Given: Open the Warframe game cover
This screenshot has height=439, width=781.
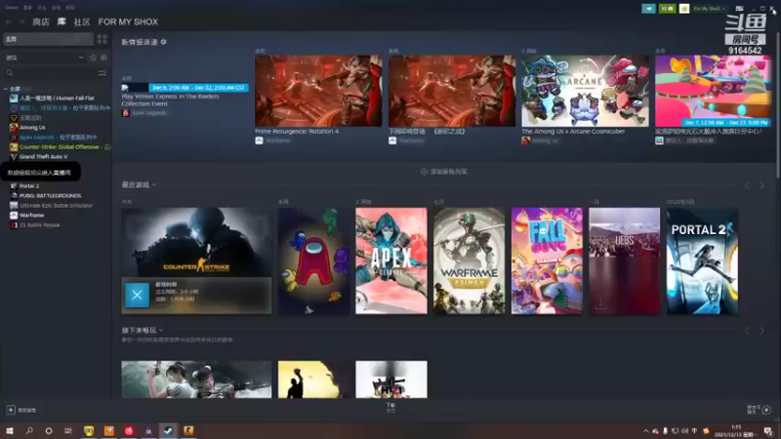Looking at the screenshot, I should (x=469, y=260).
